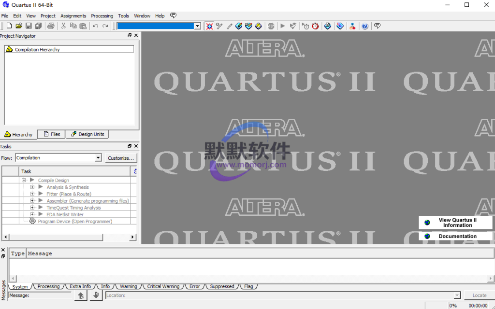Click the Locate button
495x309 pixels.
point(479,295)
